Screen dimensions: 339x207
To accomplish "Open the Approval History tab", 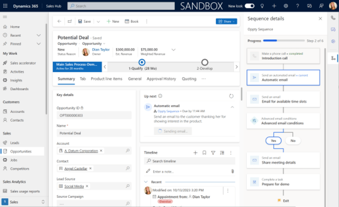I will click(x=161, y=79).
